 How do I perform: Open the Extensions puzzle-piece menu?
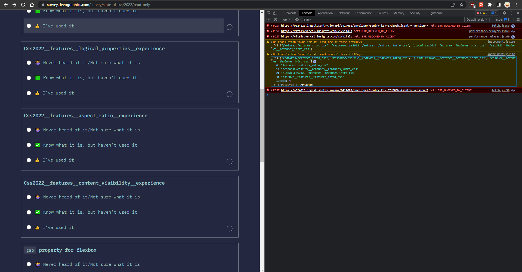coord(490,5)
